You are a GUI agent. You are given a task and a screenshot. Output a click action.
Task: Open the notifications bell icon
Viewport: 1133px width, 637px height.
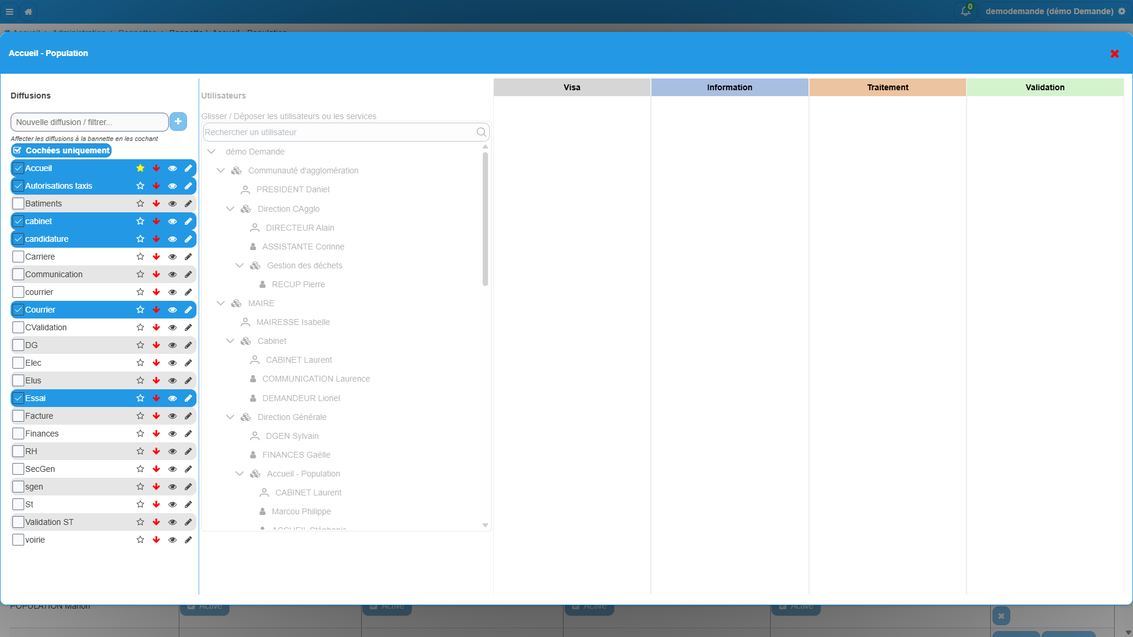tap(965, 11)
